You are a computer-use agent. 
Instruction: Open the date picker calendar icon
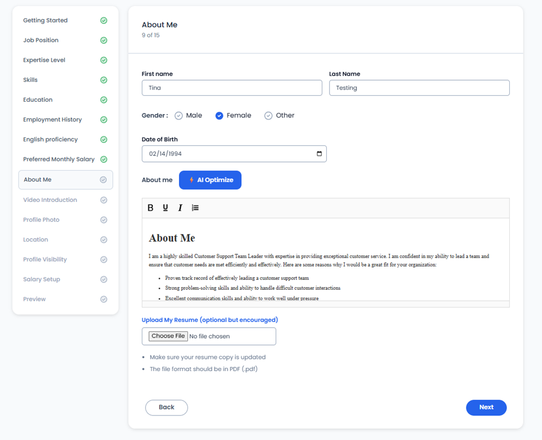coord(319,154)
